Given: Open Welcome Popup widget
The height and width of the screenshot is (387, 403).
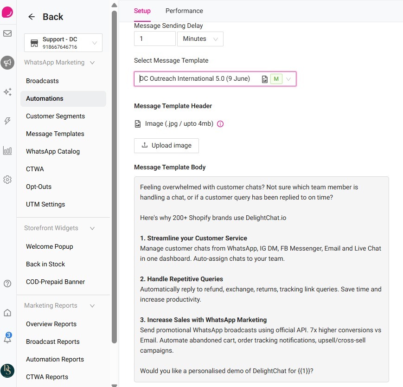Looking at the screenshot, I should pyautogui.click(x=49, y=246).
